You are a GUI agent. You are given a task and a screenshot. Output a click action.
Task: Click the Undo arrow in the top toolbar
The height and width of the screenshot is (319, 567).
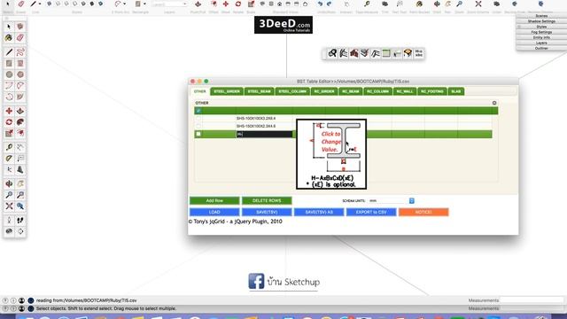(x=320, y=4)
